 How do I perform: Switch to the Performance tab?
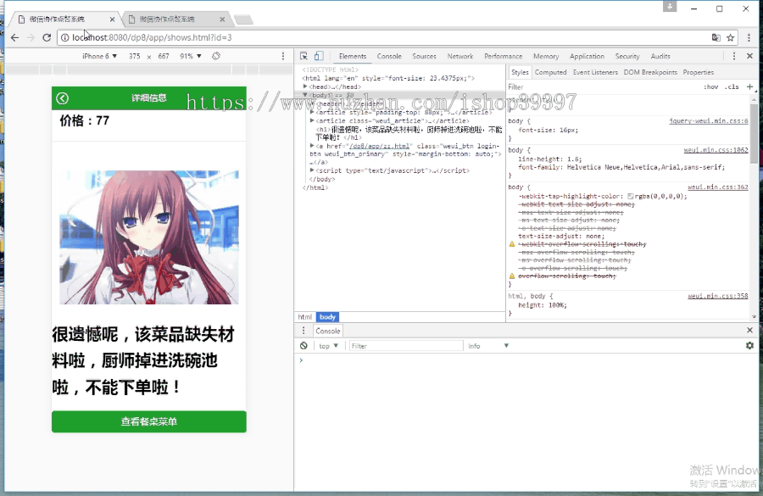(x=503, y=56)
